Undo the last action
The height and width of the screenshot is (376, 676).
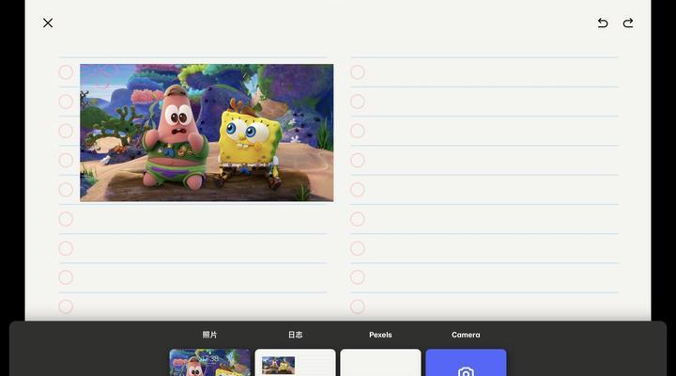(603, 23)
